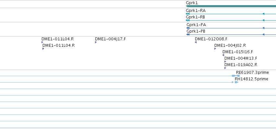Click the DME1-004M13.F label
The width and height of the screenshot is (276, 129).
241,58
